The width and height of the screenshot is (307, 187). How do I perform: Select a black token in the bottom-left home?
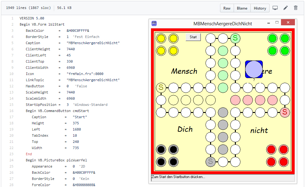pos(161,149)
